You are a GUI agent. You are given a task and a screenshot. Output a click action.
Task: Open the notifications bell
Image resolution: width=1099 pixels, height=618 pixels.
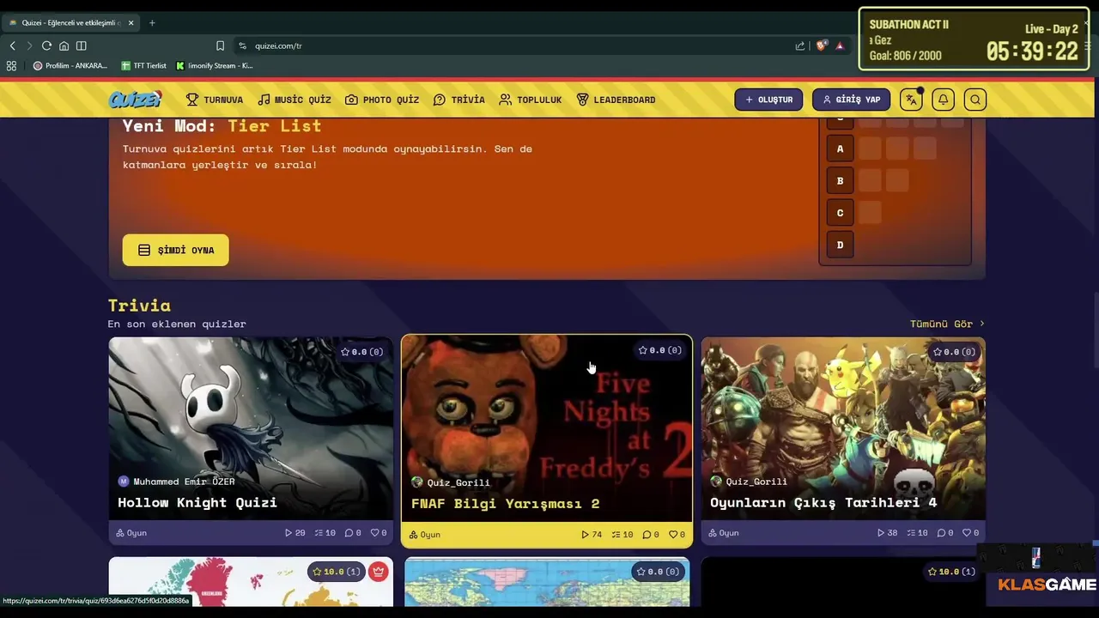pos(943,100)
